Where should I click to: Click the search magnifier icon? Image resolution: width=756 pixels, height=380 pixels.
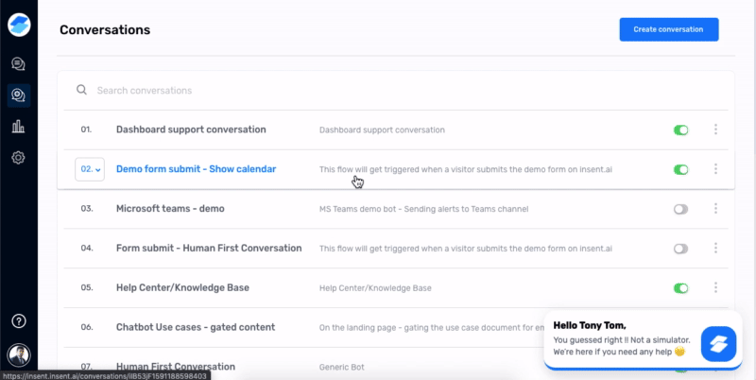click(x=81, y=90)
